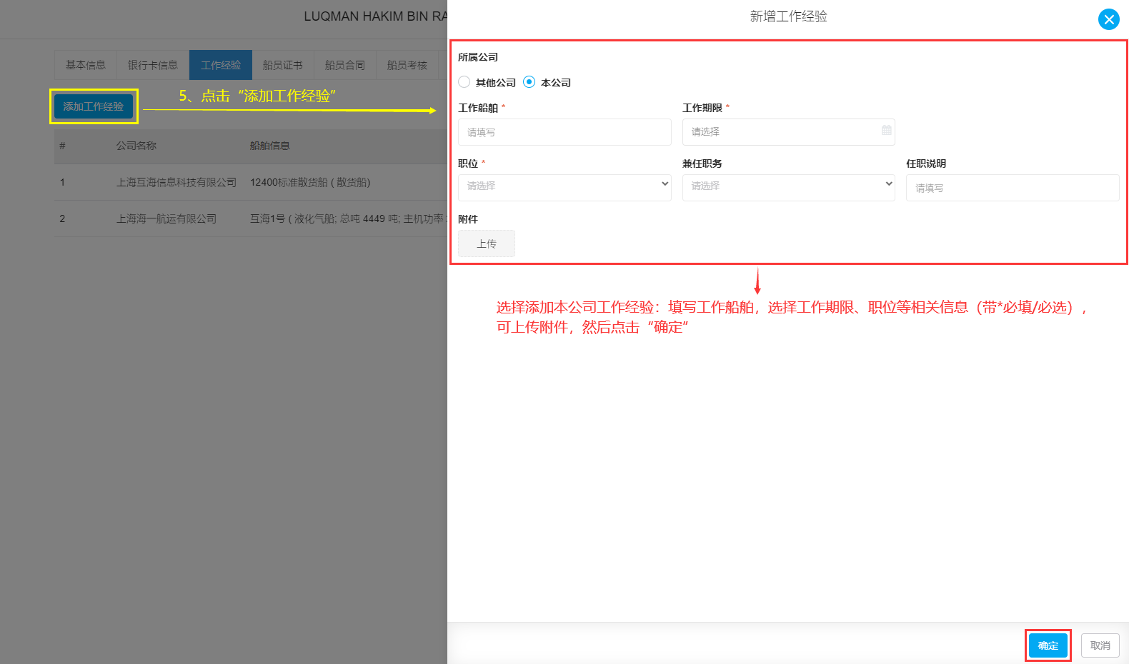Image resolution: width=1129 pixels, height=664 pixels.
Task: Close the 新增工作经验 dialog with the X
Action: (x=1108, y=19)
